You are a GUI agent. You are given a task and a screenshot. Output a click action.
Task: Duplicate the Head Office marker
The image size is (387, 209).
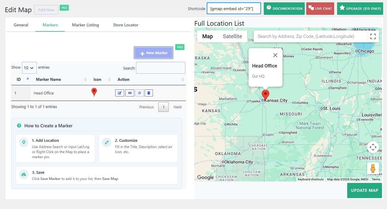(x=140, y=93)
